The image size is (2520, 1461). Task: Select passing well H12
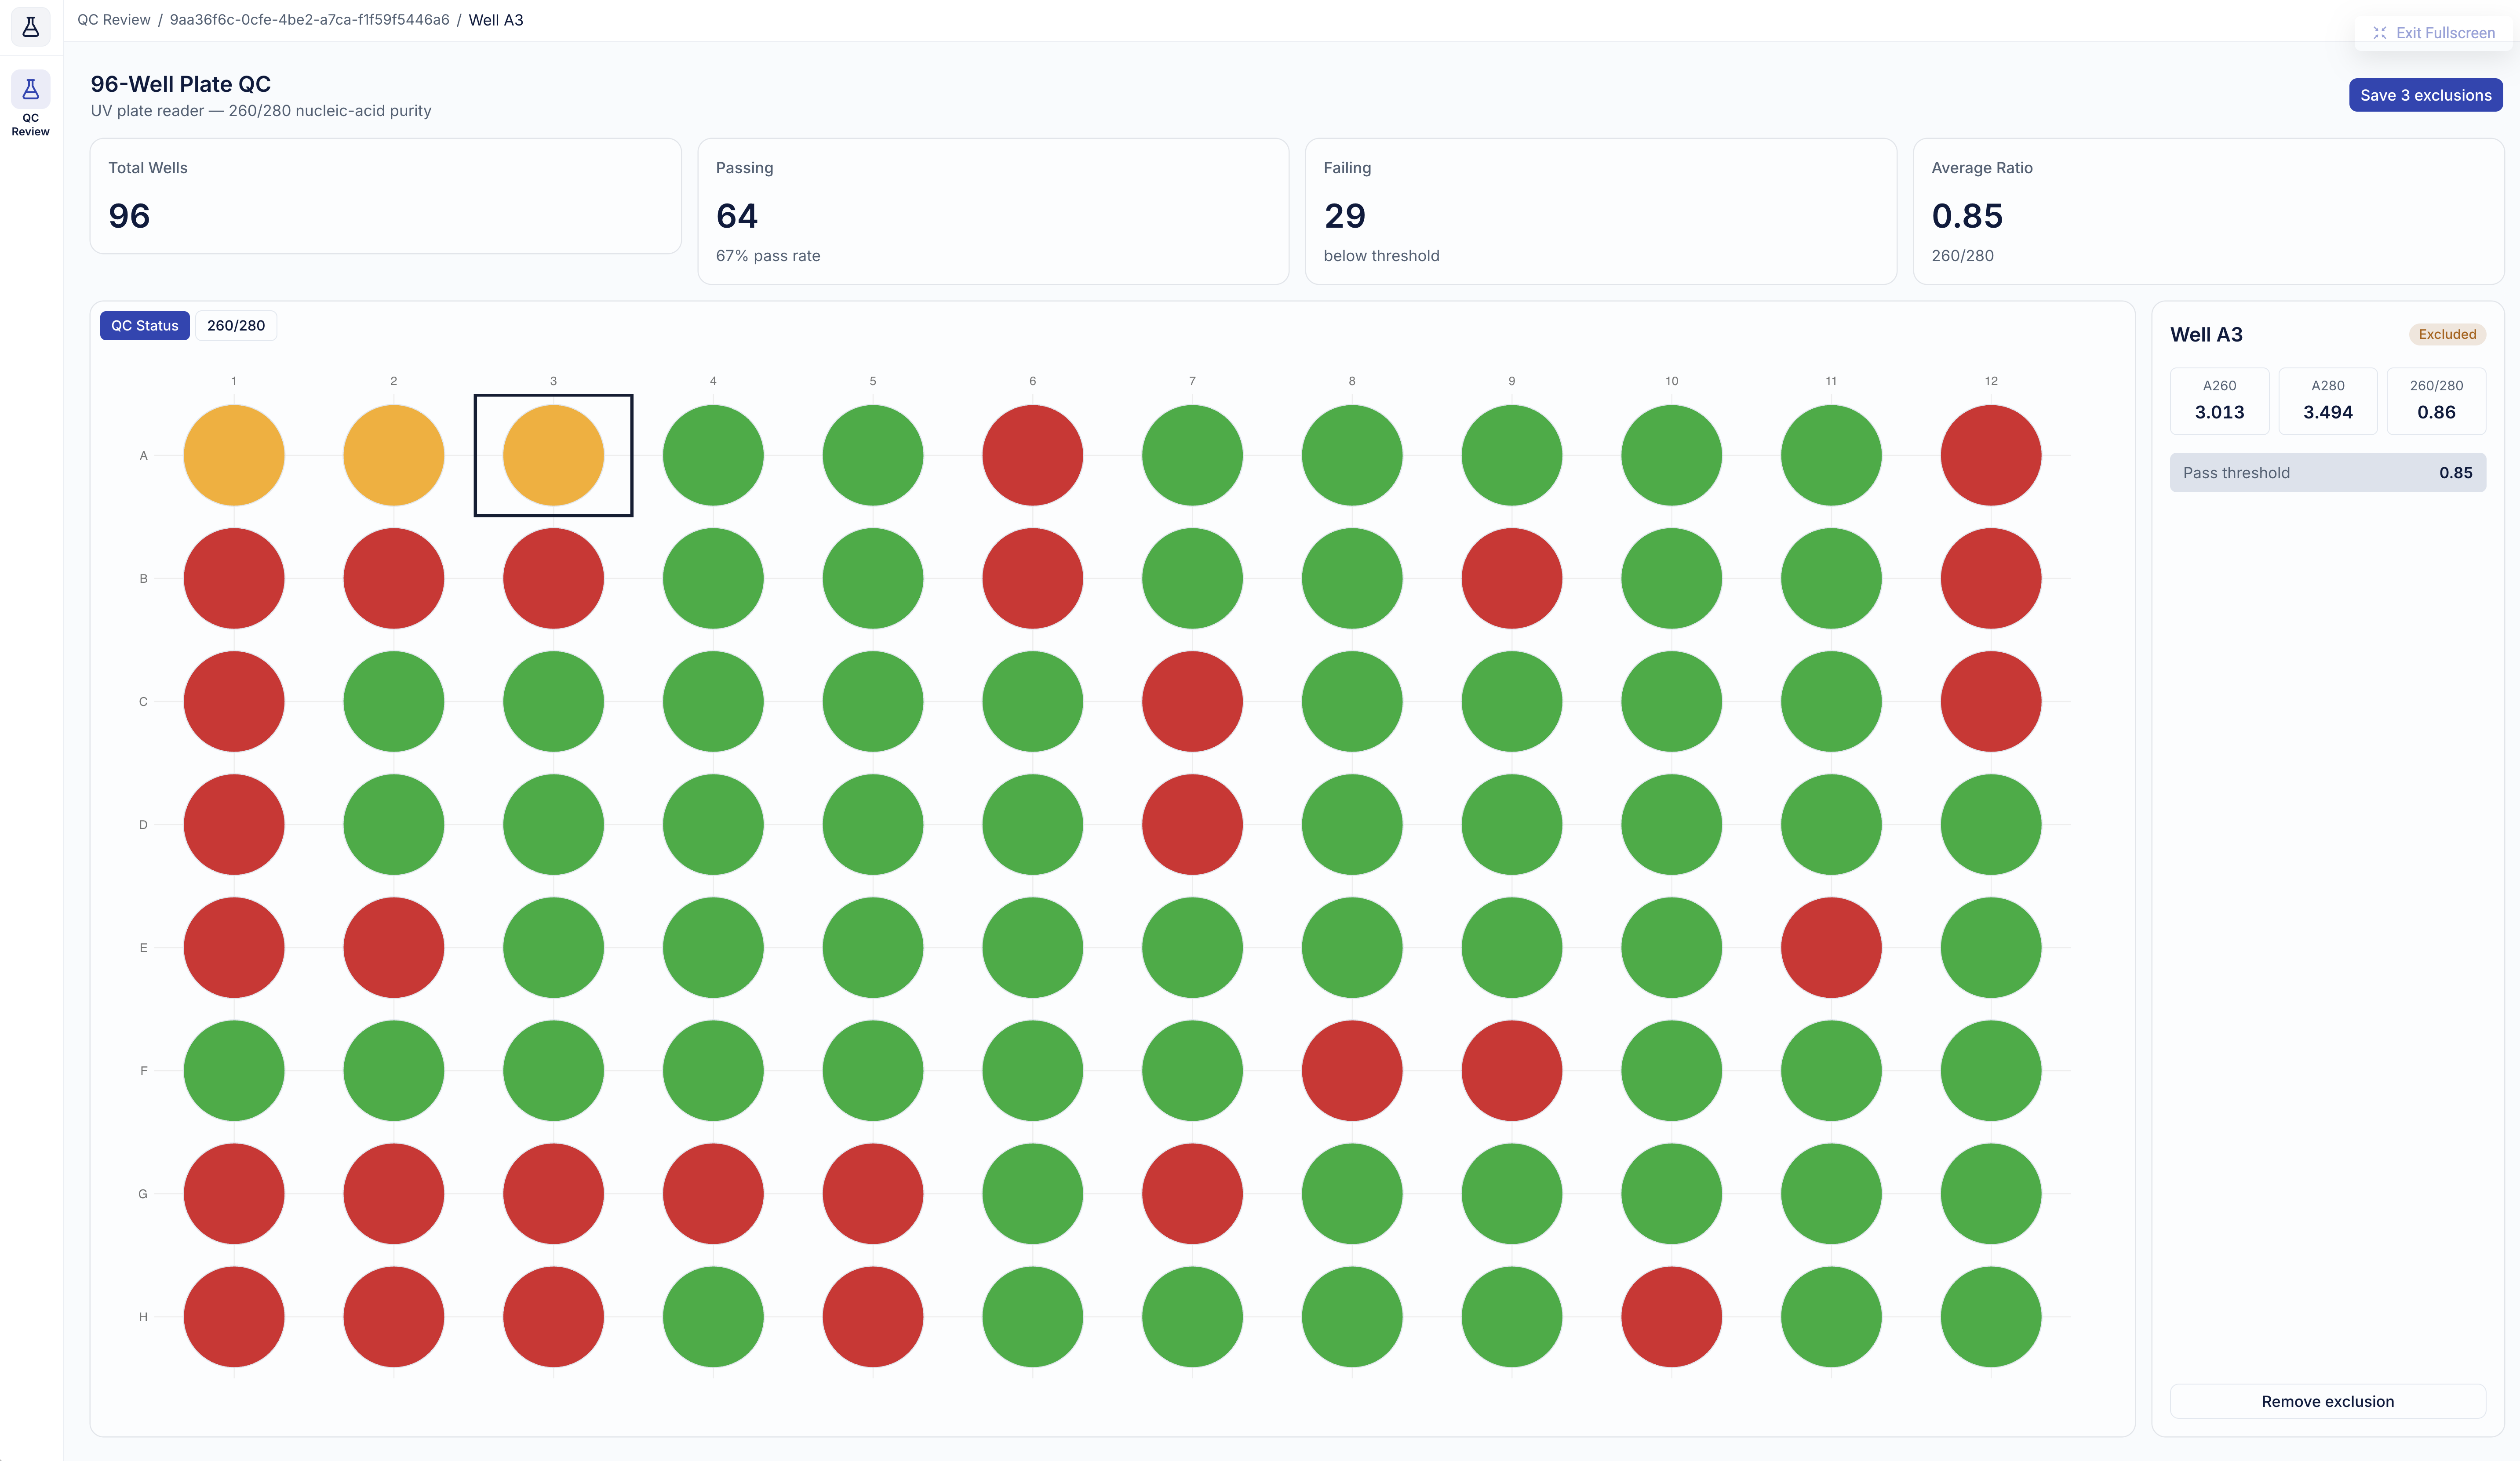click(x=1991, y=1316)
